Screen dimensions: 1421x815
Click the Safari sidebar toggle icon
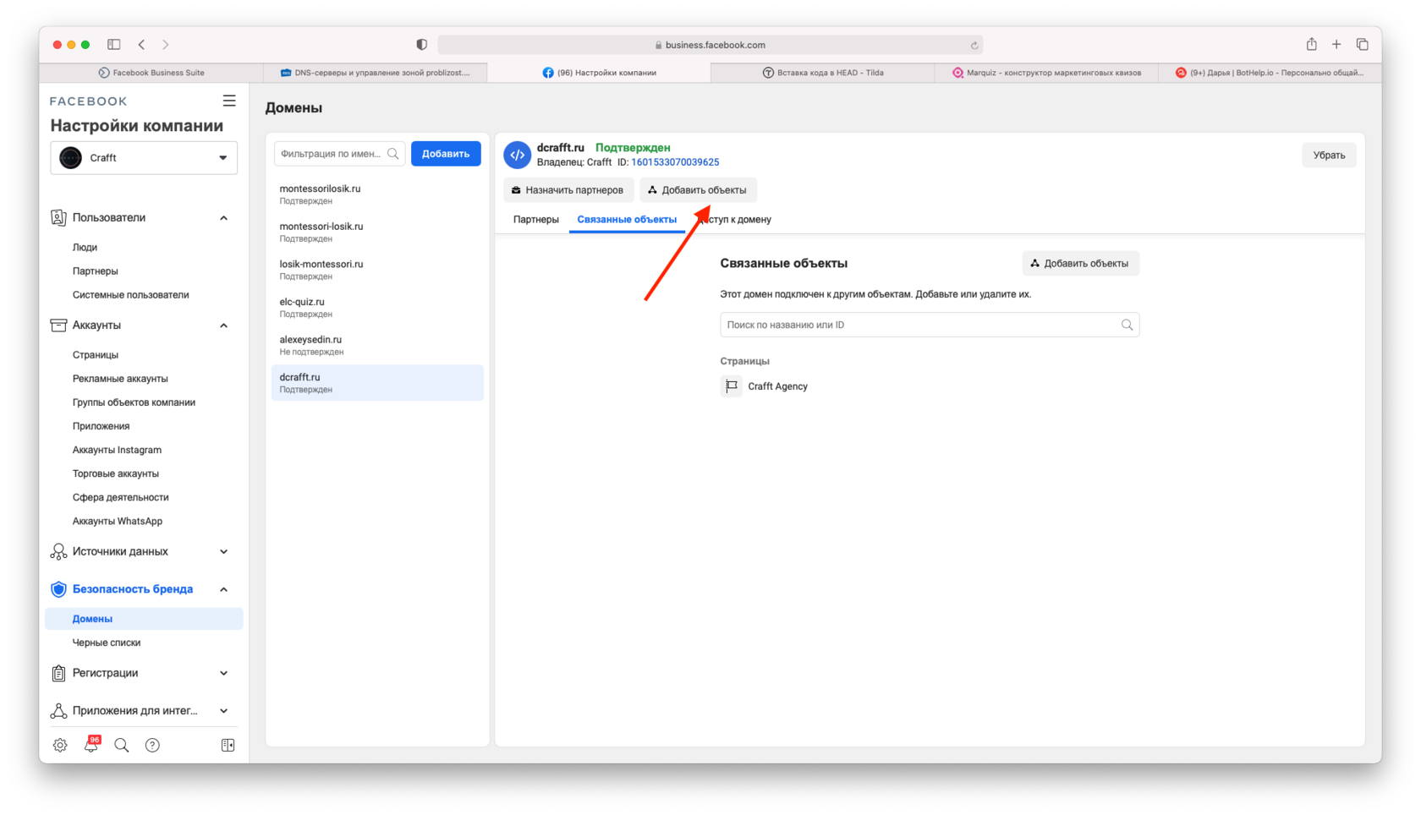[114, 45]
